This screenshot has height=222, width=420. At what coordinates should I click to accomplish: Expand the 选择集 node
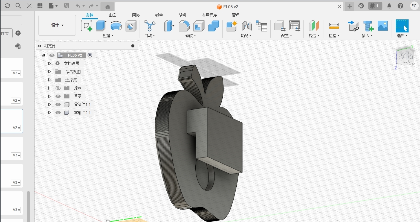point(49,80)
